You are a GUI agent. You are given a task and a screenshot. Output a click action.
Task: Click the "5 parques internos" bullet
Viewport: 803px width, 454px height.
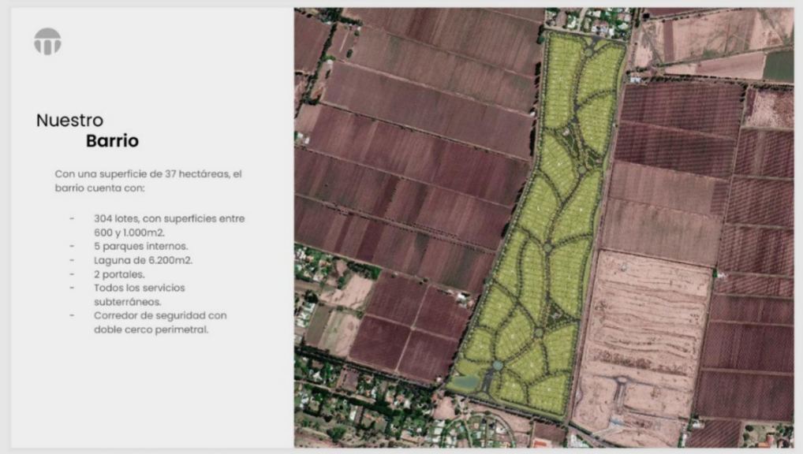140,246
